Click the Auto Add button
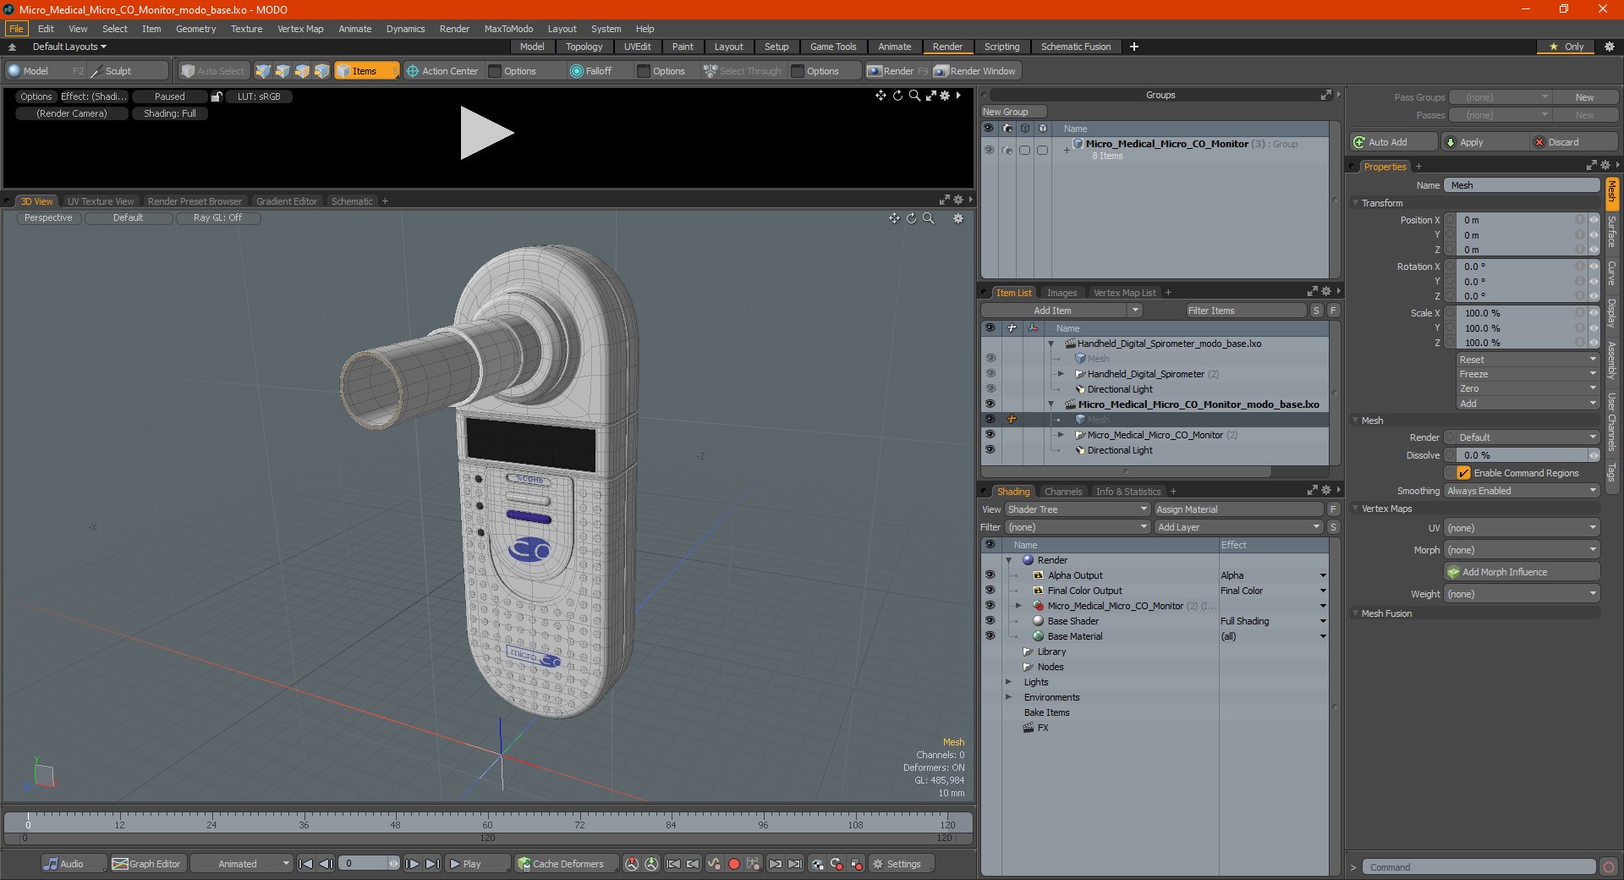1624x880 pixels. (x=1394, y=142)
